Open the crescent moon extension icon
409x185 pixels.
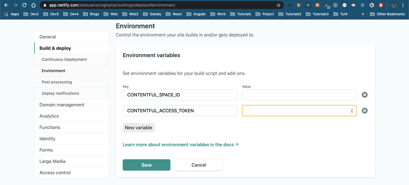(372, 5)
